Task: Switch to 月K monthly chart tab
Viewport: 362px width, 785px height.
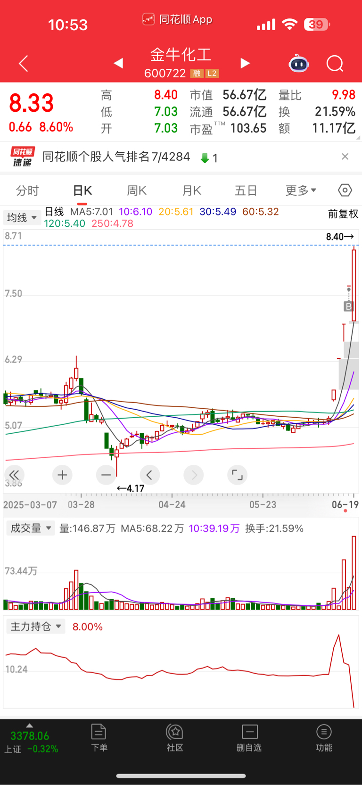Action: [192, 190]
